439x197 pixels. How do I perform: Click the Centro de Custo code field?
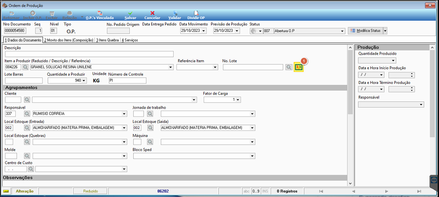click(x=16, y=169)
